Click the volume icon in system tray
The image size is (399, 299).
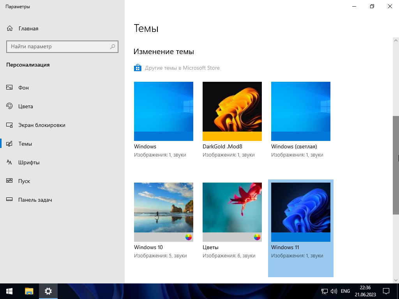[x=334, y=291]
